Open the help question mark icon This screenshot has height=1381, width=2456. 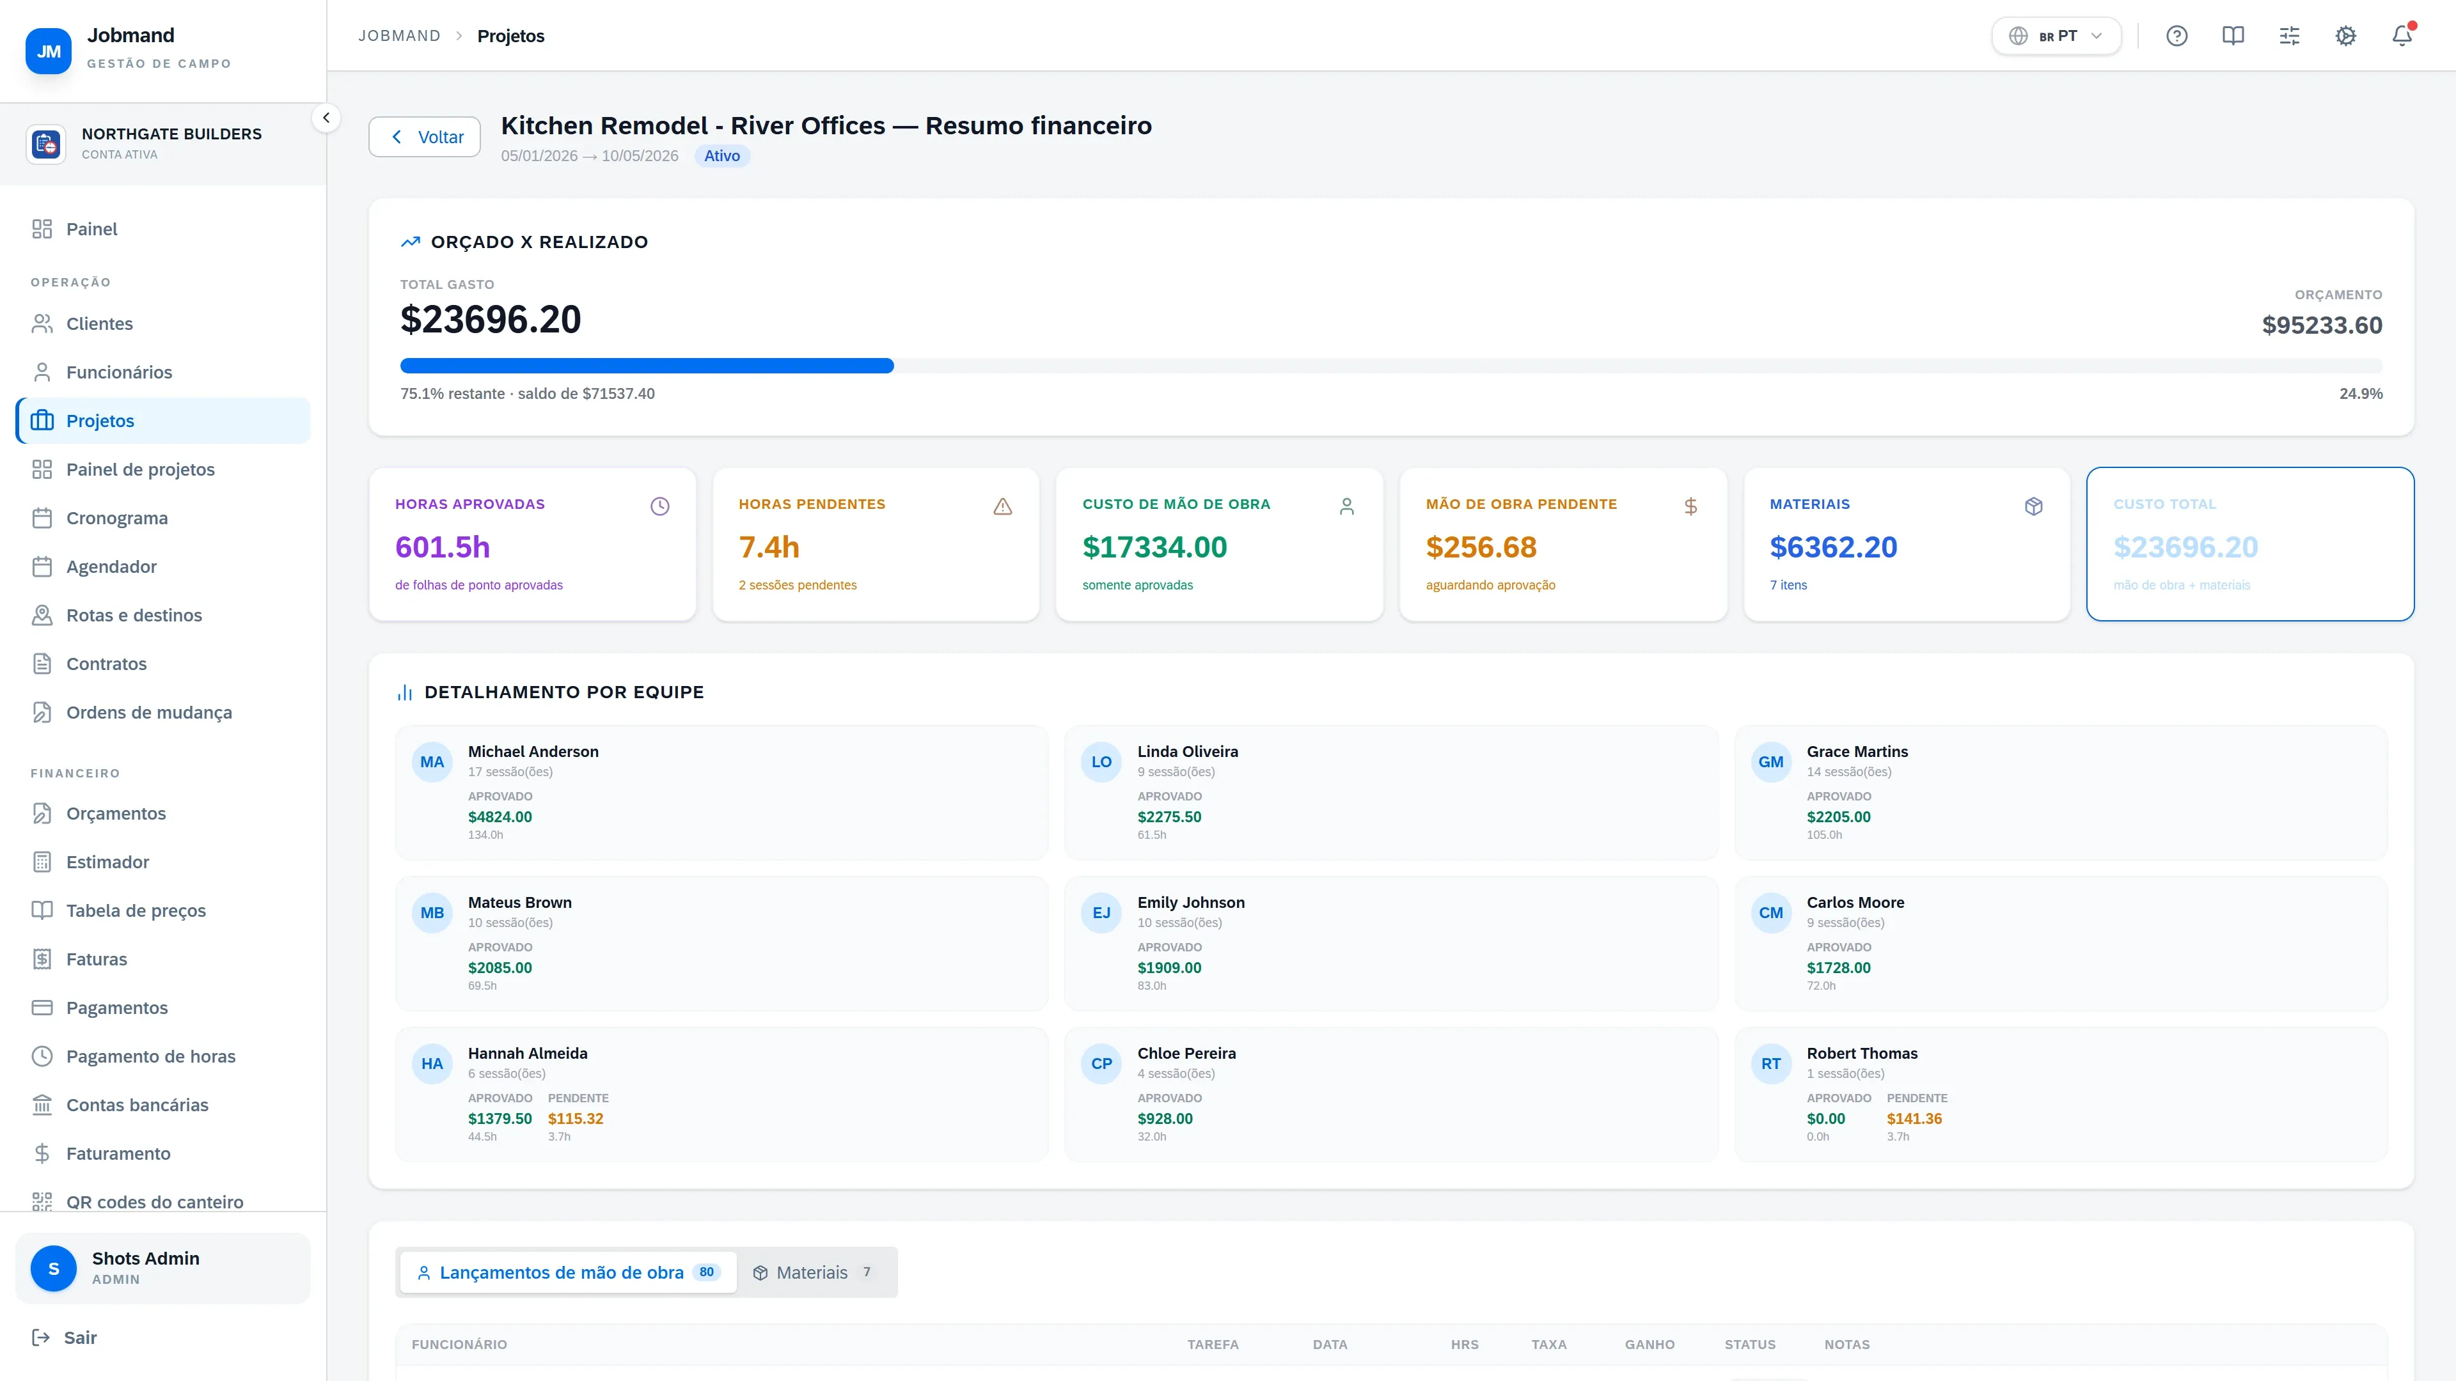pos(2177,36)
